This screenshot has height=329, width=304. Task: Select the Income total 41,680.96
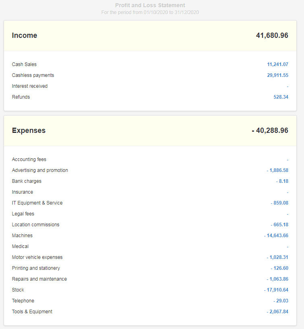pos(272,35)
